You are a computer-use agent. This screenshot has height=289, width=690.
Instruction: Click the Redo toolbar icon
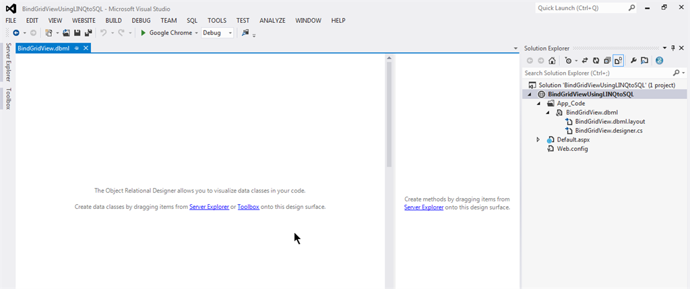(x=121, y=32)
